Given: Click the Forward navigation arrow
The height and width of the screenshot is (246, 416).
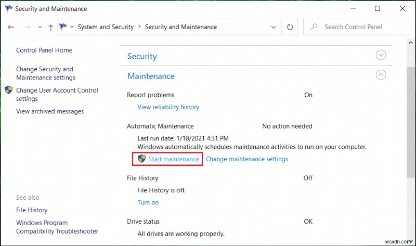Looking at the screenshot, I should tap(26, 27).
